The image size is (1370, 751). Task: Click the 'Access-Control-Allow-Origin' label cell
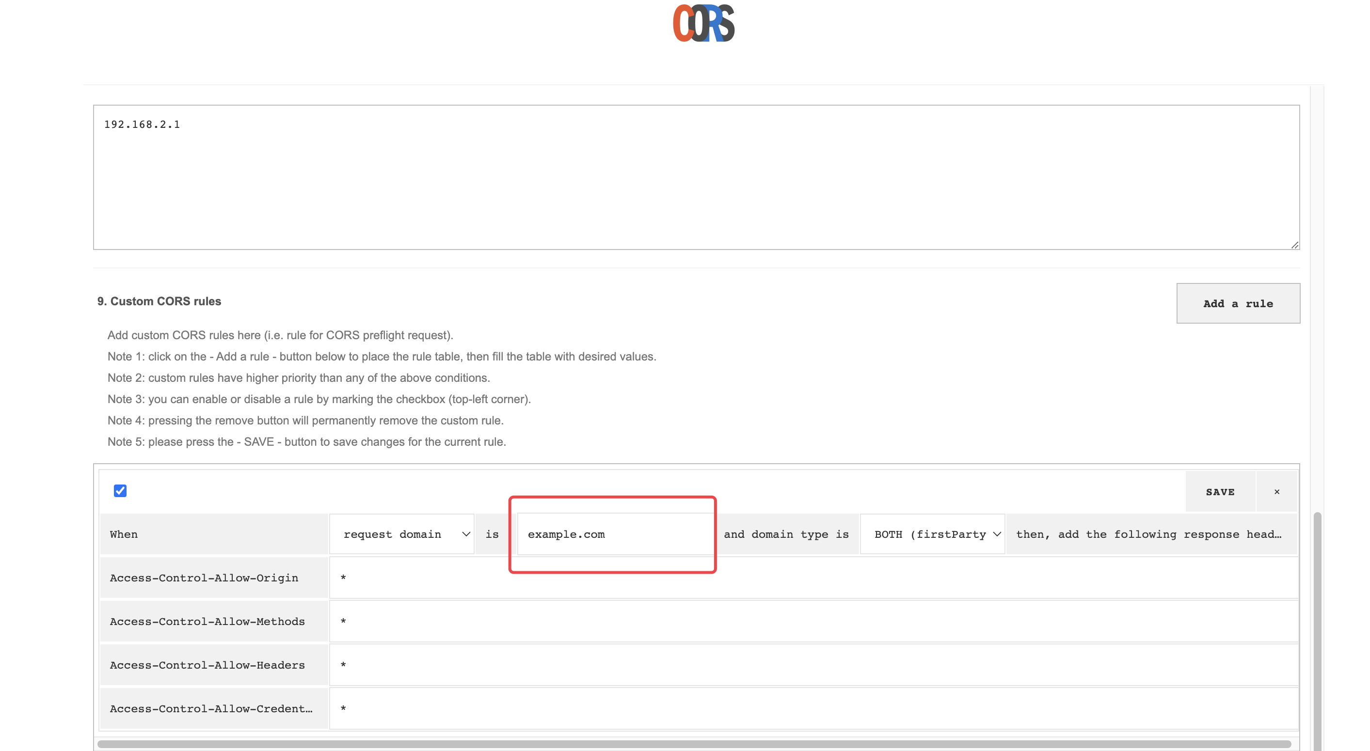[x=214, y=578]
